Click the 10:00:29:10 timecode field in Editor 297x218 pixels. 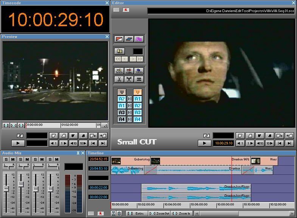[224, 143]
